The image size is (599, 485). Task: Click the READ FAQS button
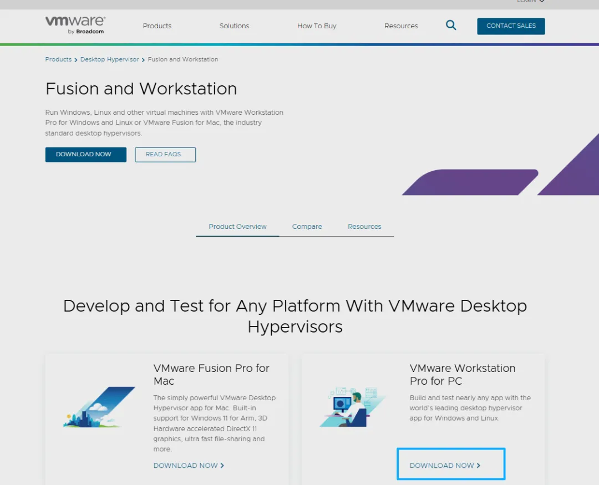[x=165, y=154]
